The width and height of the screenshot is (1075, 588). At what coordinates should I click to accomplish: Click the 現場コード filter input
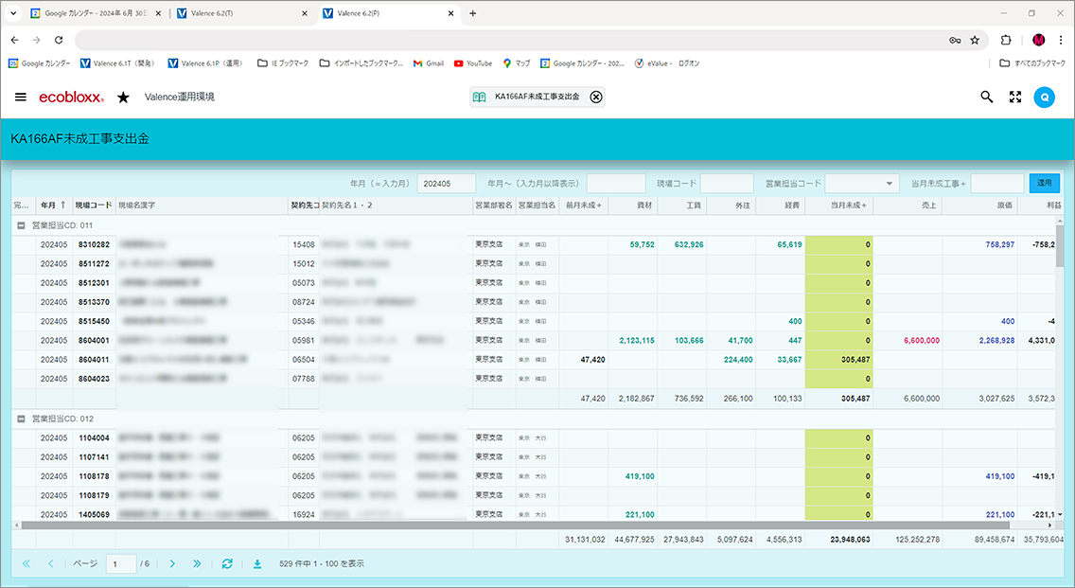727,183
